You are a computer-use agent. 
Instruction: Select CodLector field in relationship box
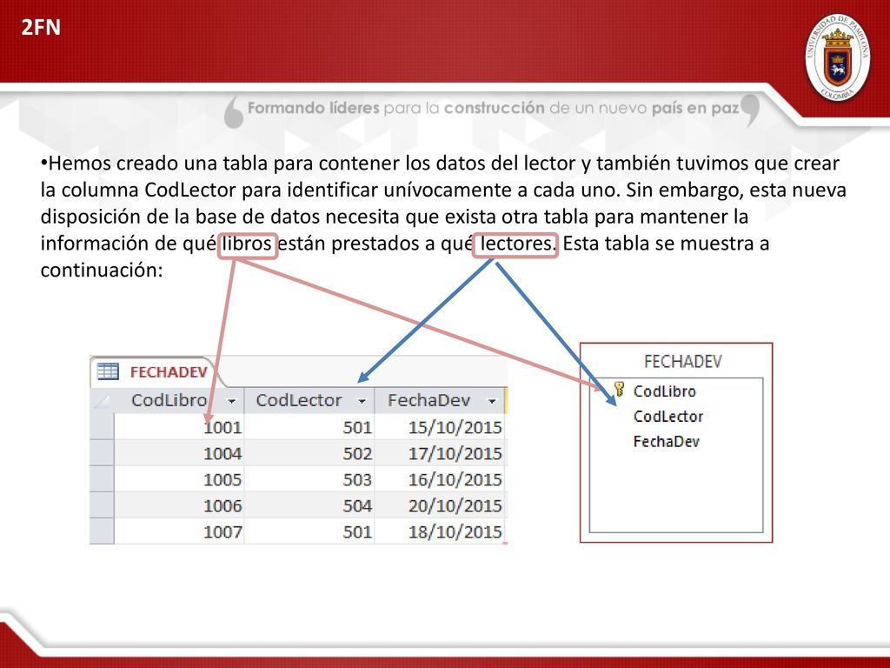coord(668,417)
